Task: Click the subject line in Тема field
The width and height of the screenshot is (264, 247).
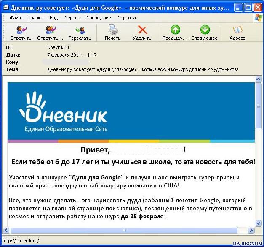Action: (143, 69)
